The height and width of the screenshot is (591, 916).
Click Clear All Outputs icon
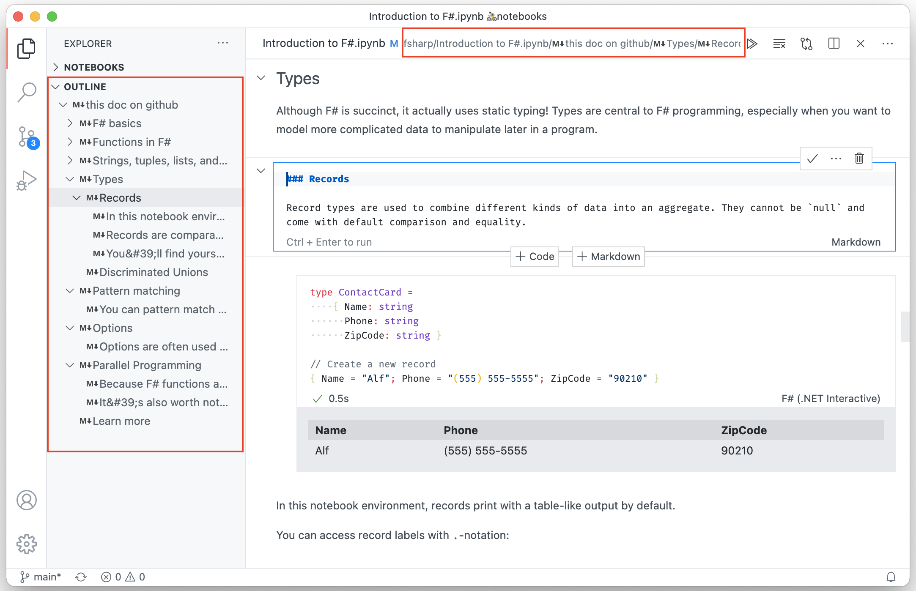point(779,44)
